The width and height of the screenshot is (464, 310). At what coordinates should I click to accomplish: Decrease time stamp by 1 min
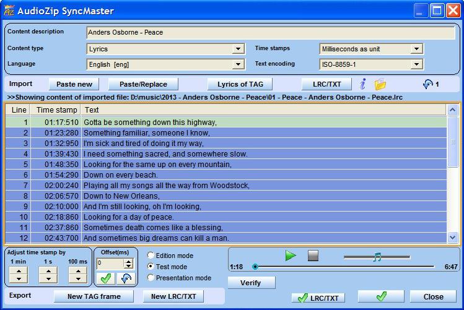(19, 279)
